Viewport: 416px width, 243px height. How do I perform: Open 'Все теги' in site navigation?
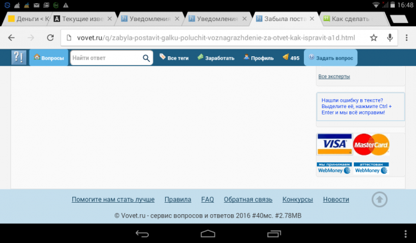174,58
